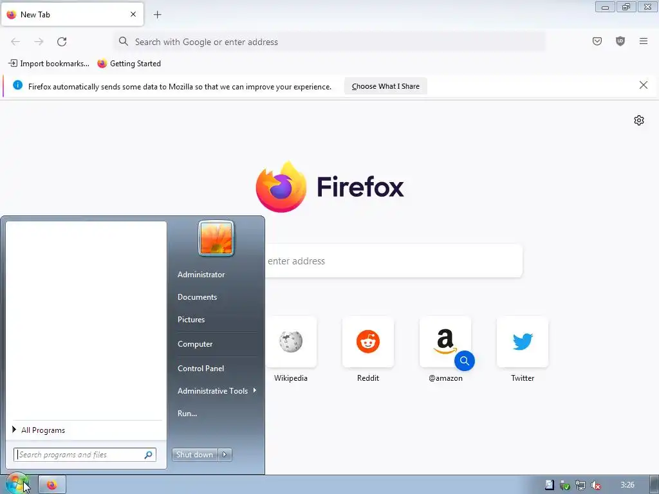Reload the page with the refresh icon
Screen dimensions: 659x494
click(x=62, y=42)
